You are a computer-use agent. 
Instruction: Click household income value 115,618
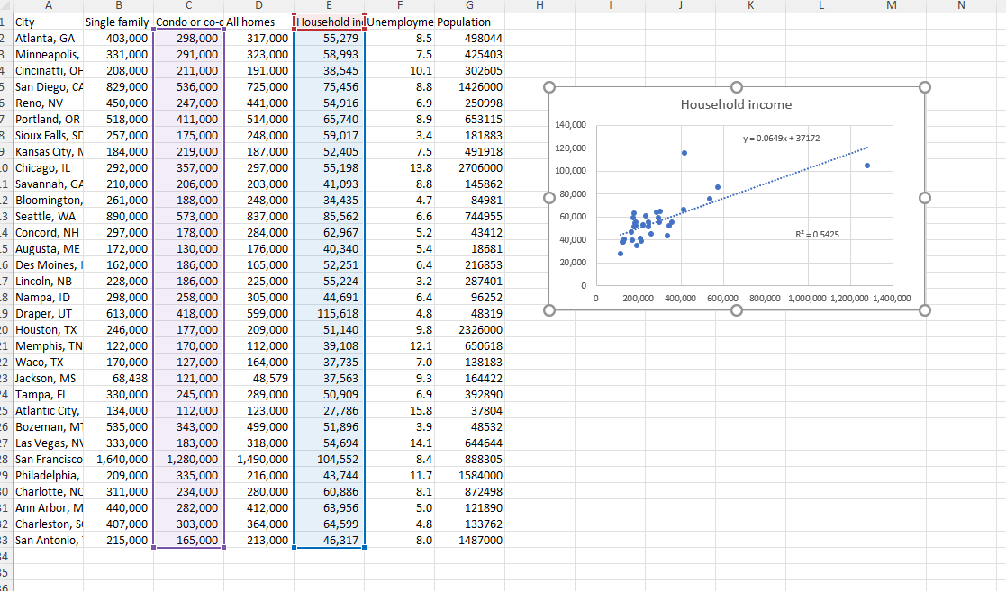329,313
